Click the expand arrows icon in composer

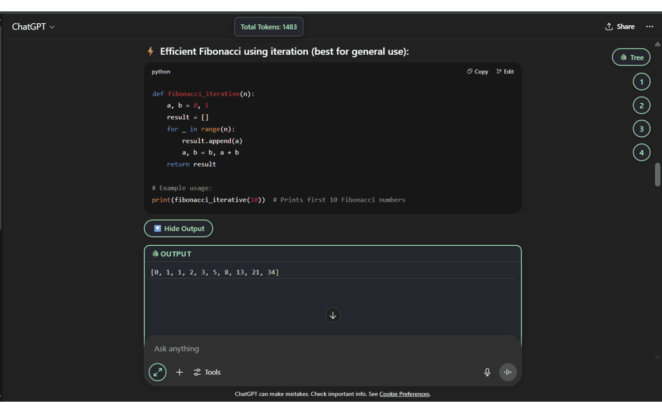click(x=158, y=372)
